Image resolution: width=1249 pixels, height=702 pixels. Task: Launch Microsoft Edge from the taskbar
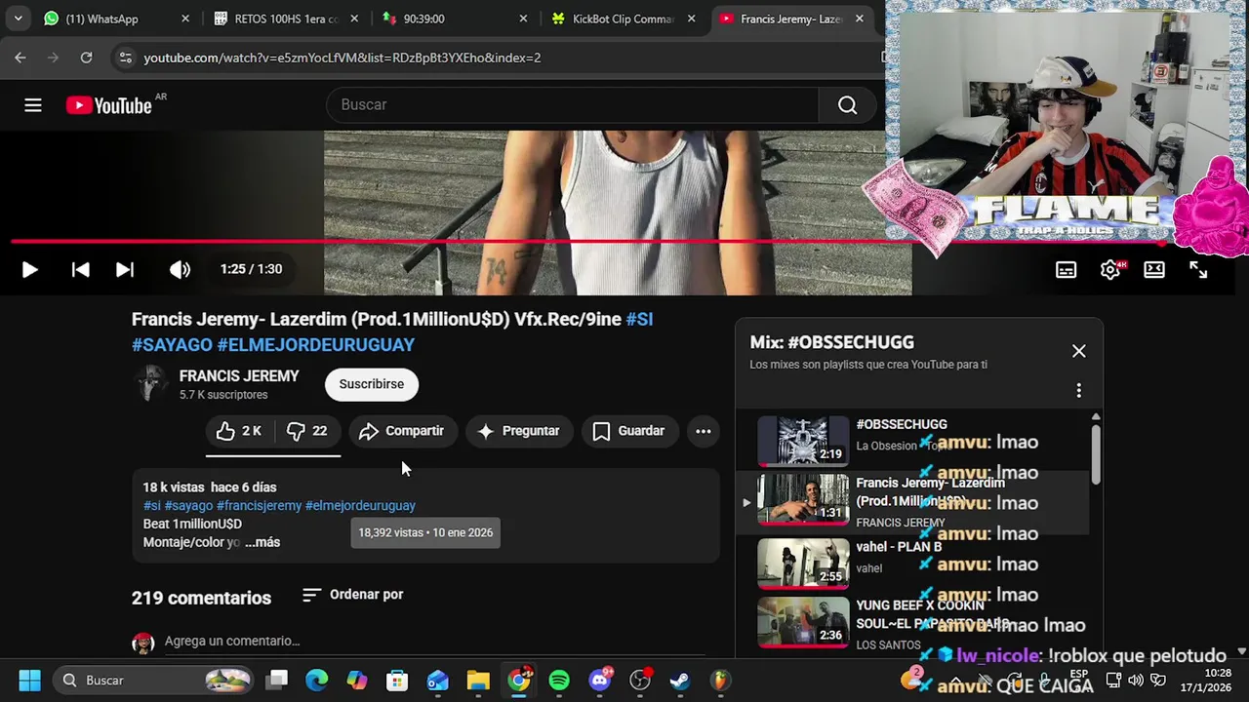(x=317, y=681)
